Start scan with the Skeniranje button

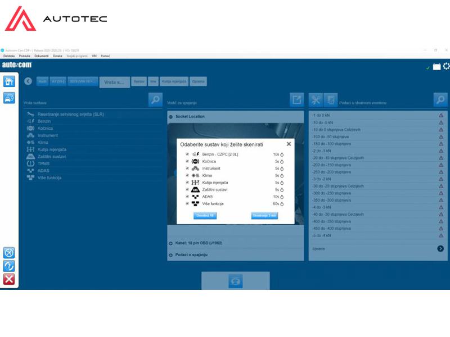[x=264, y=216]
